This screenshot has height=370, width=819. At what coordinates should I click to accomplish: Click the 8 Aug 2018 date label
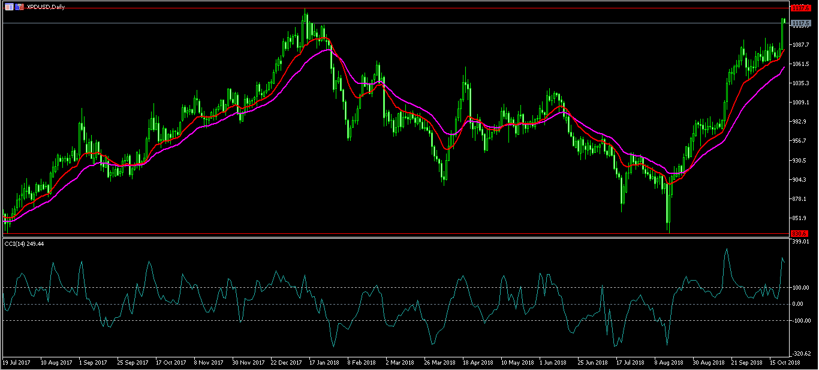[669, 363]
